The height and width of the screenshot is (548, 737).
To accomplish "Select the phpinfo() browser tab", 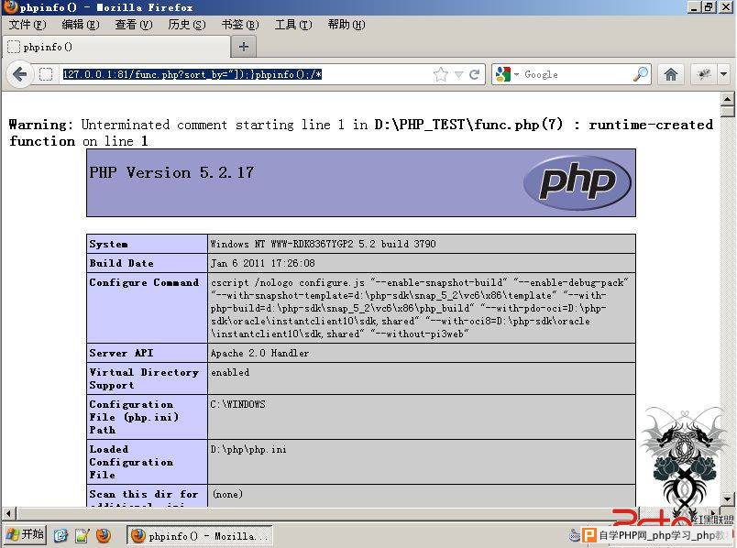I will 116,47.
